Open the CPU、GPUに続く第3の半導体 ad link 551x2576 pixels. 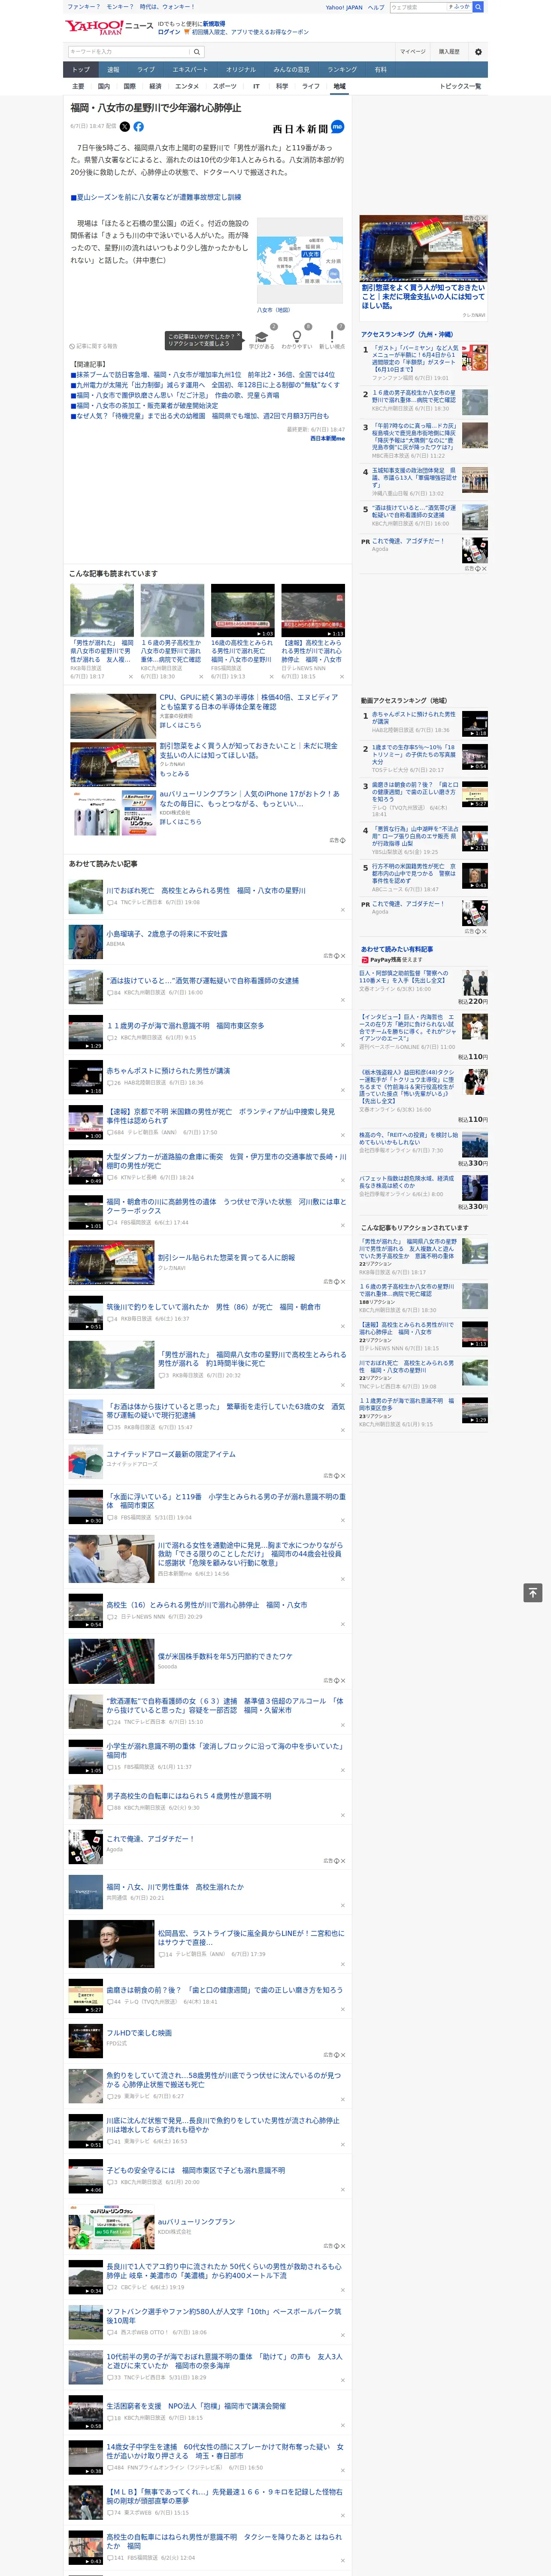tap(249, 702)
